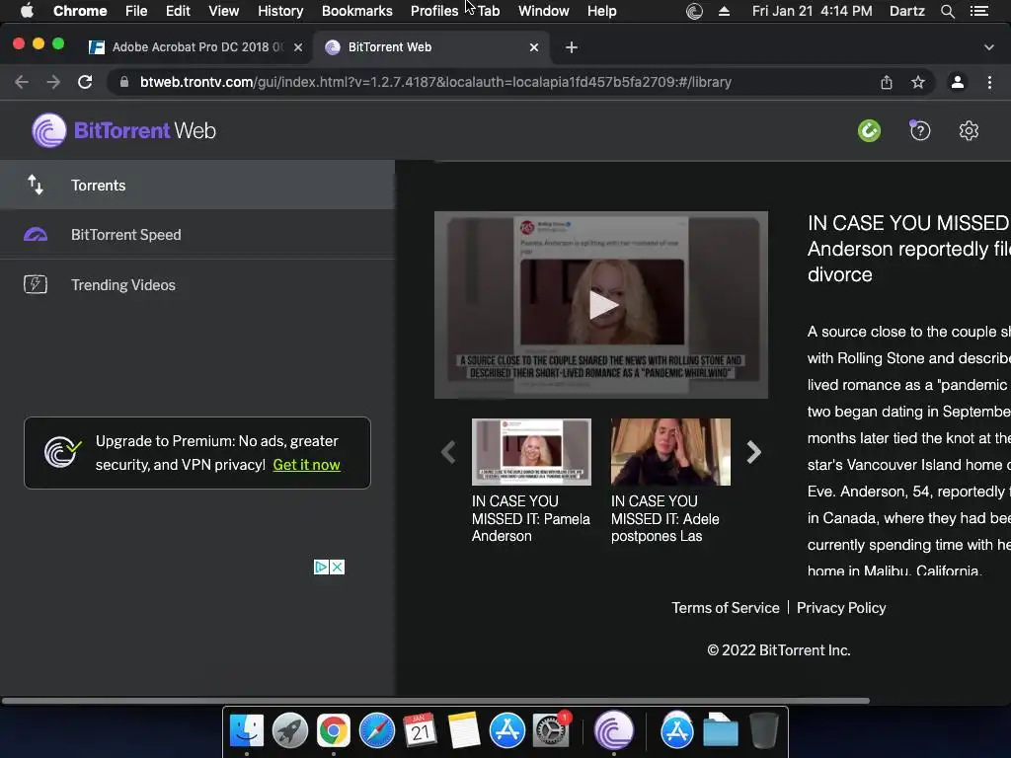Open Safari compass in the Dock

point(377,730)
